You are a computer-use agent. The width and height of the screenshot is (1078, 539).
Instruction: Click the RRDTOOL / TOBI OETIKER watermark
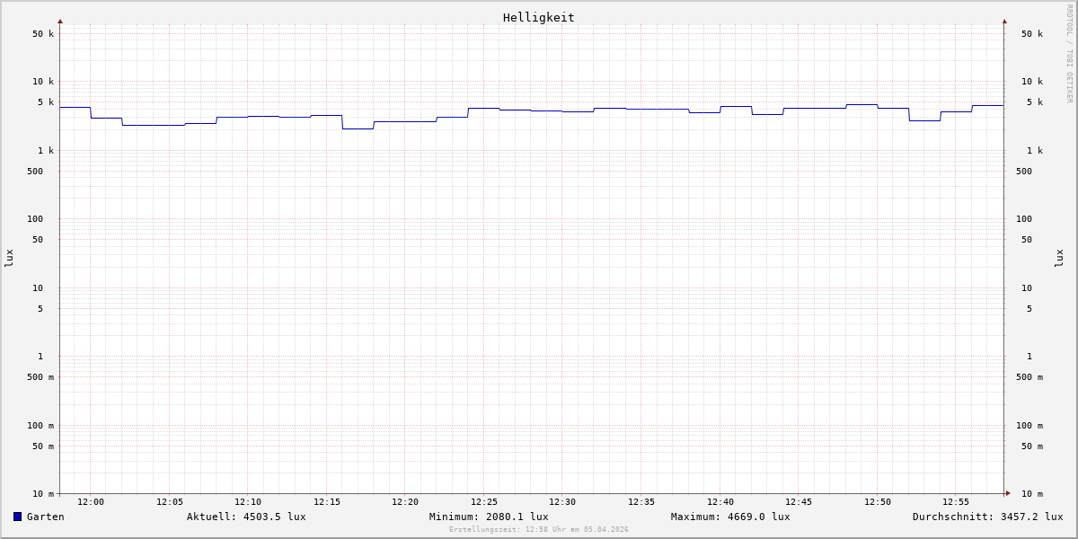[x=1069, y=54]
